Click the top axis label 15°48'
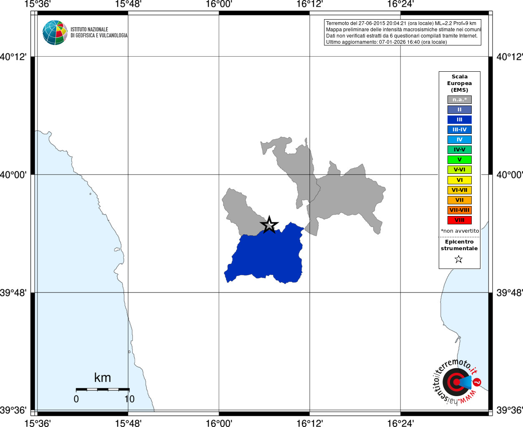The height and width of the screenshot is (427, 523). 128,4
